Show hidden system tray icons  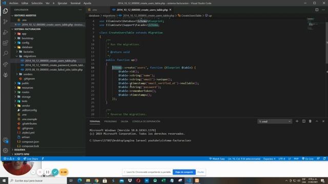pos(286,181)
